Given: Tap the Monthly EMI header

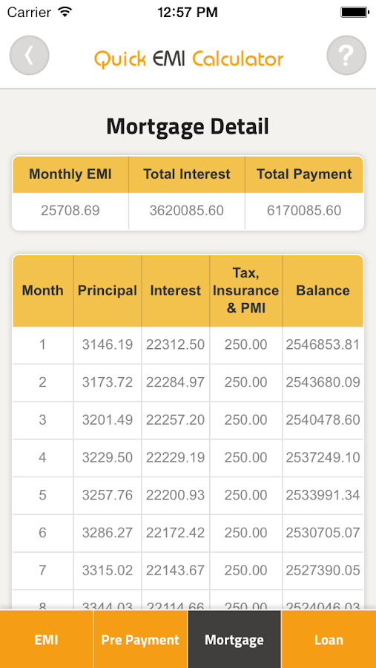Looking at the screenshot, I should point(70,174).
